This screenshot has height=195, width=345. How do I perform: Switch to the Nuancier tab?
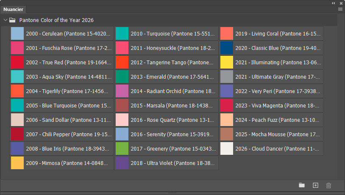click(13, 9)
